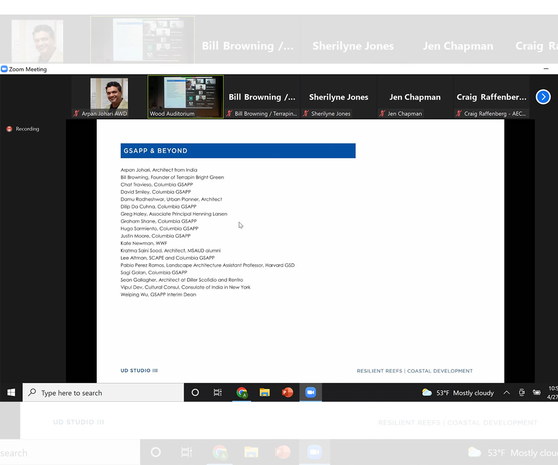The height and width of the screenshot is (465, 558).
Task: Click 'Justin Moore, Columbia GSAPP' line
Action: pos(155,236)
